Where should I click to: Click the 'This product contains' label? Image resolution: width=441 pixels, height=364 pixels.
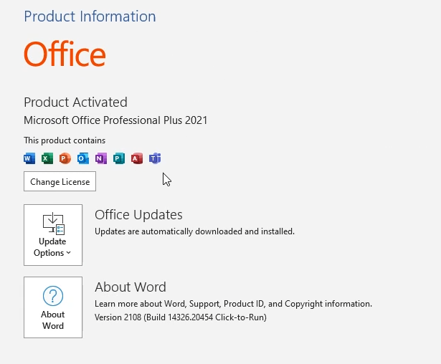tap(65, 140)
